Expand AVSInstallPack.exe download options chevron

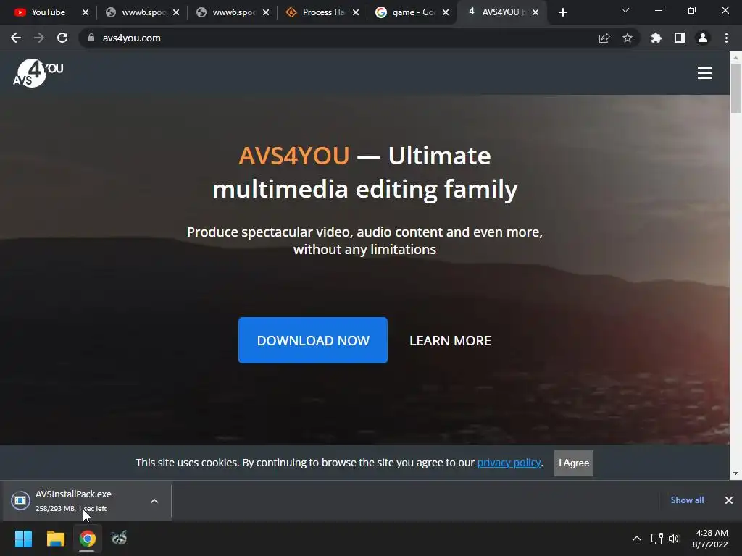[x=154, y=501]
